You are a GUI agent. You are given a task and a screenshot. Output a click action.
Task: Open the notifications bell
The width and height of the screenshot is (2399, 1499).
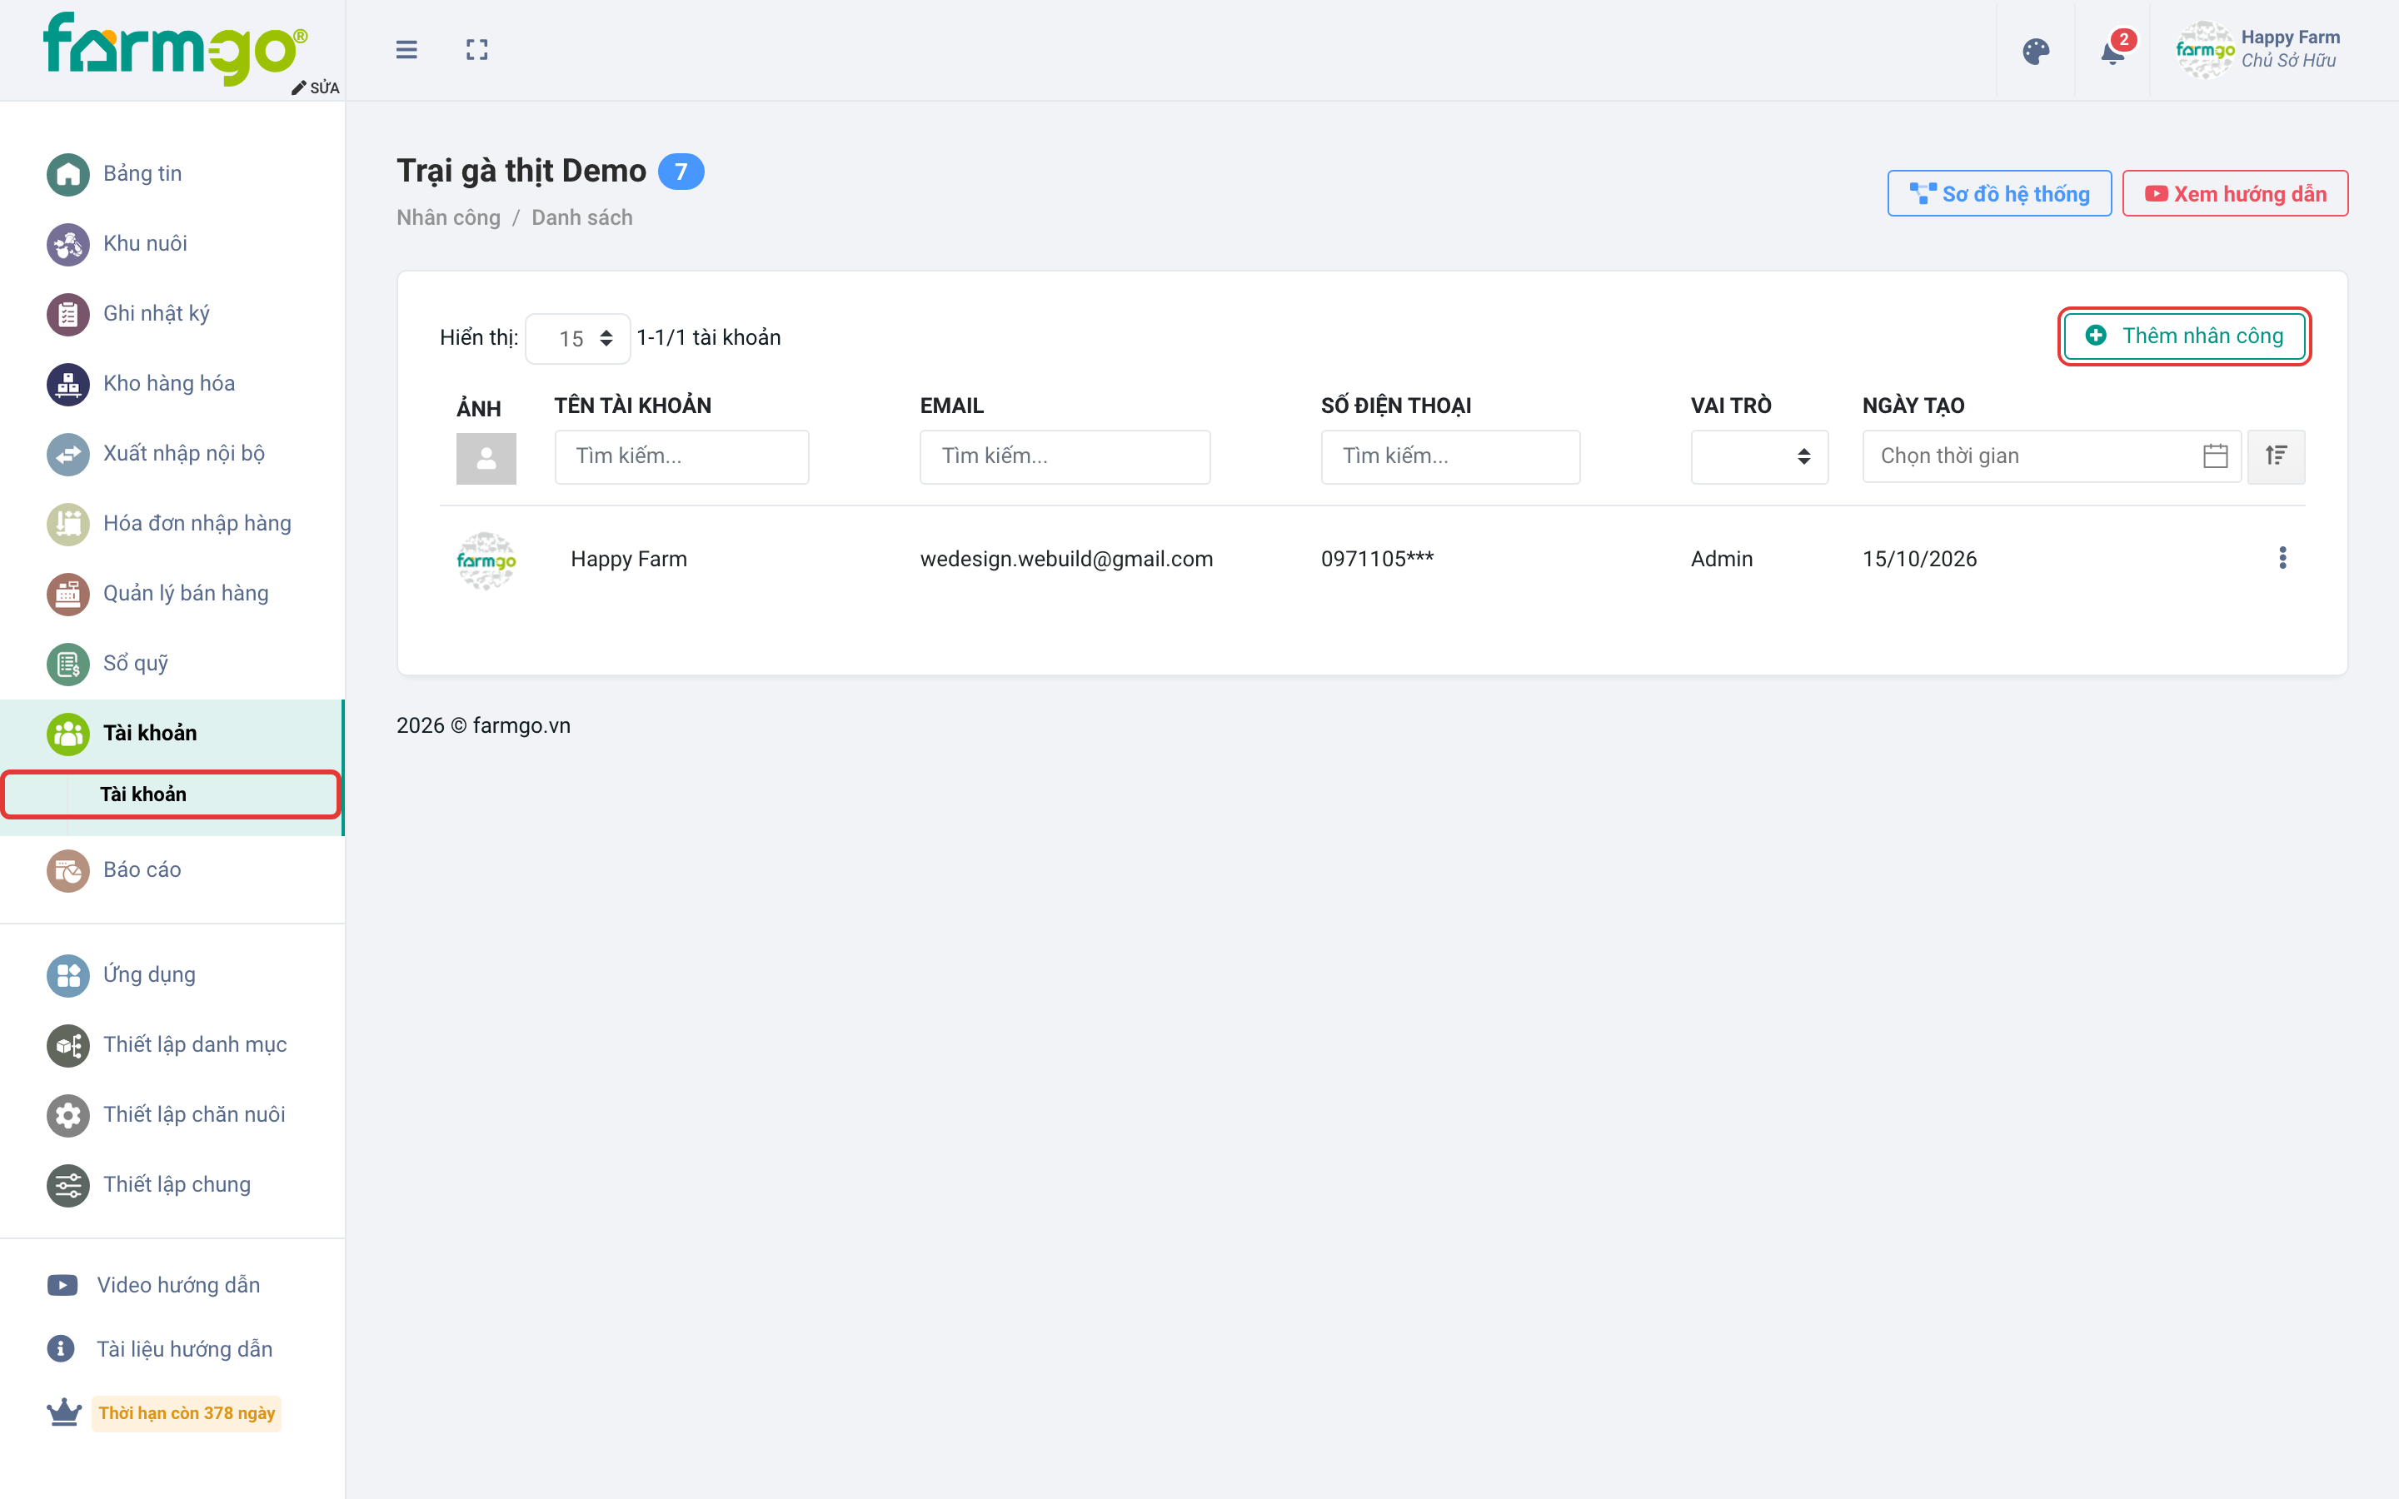[x=2112, y=51]
